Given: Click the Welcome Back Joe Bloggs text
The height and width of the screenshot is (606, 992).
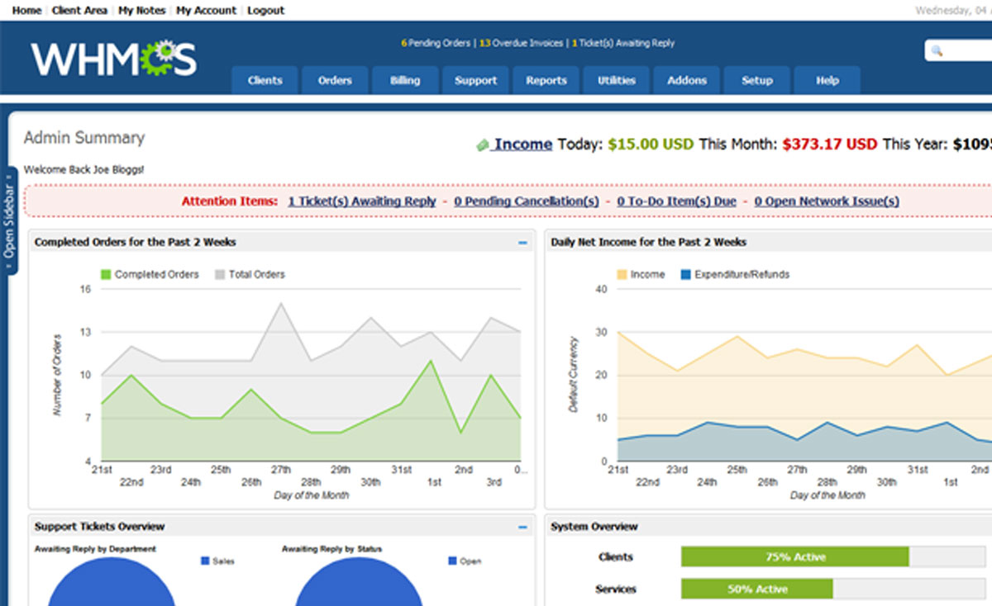Looking at the screenshot, I should (x=83, y=170).
